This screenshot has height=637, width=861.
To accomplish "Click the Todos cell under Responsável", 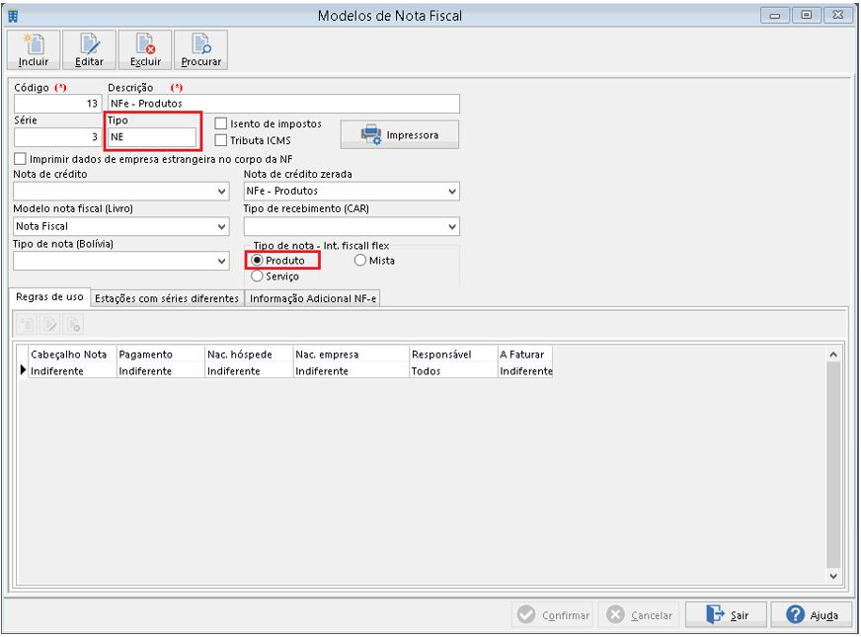I will coord(453,370).
